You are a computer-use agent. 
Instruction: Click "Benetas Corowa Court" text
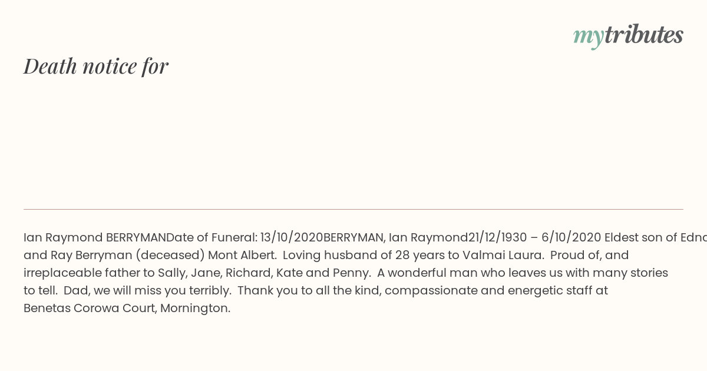pyautogui.click(x=90, y=309)
